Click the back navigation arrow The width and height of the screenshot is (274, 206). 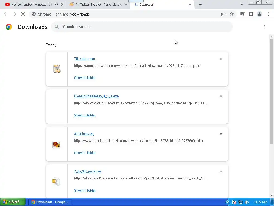click(6, 14)
